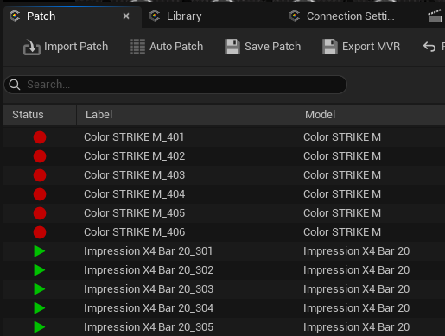This screenshot has height=336, width=445.
Task: Click green play status for Impression X4 Bar 20_304
Action: [x=40, y=308]
